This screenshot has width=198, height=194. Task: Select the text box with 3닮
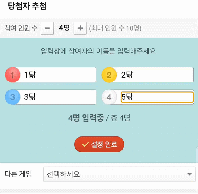coord(57,97)
